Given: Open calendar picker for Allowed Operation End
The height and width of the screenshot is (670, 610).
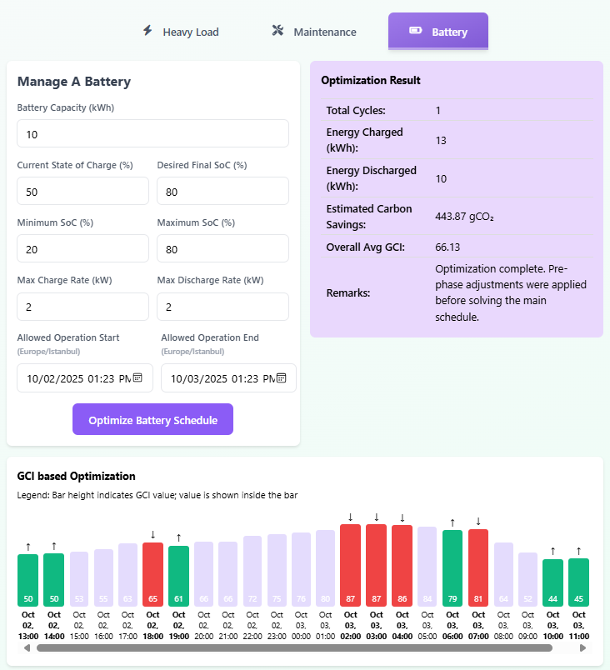Looking at the screenshot, I should pyautogui.click(x=282, y=378).
